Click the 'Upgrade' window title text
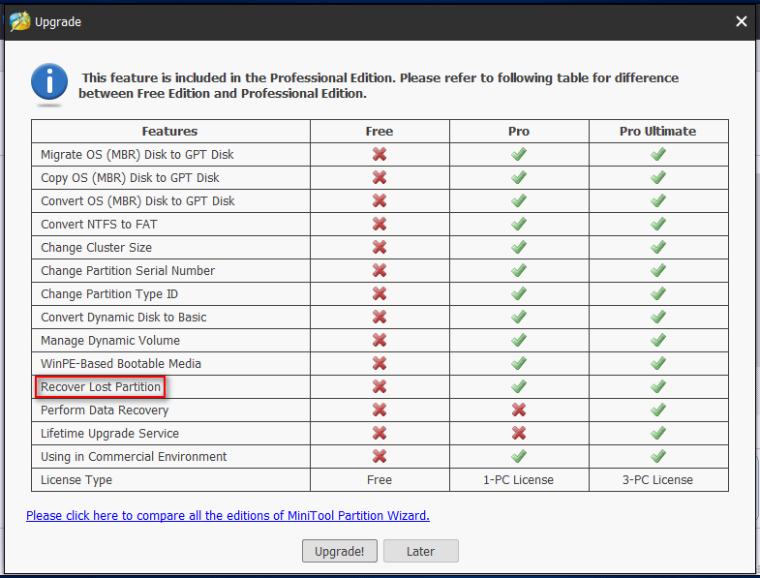 pyautogui.click(x=58, y=22)
